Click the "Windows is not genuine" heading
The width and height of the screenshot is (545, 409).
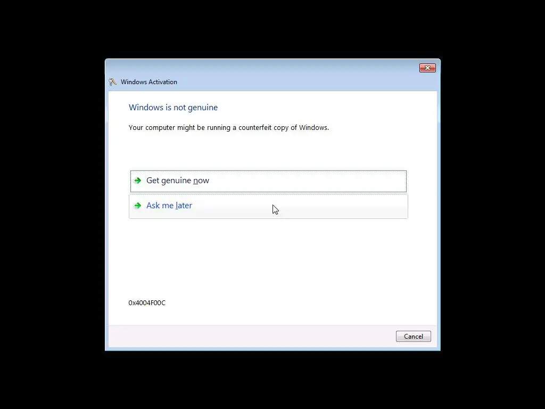click(173, 108)
